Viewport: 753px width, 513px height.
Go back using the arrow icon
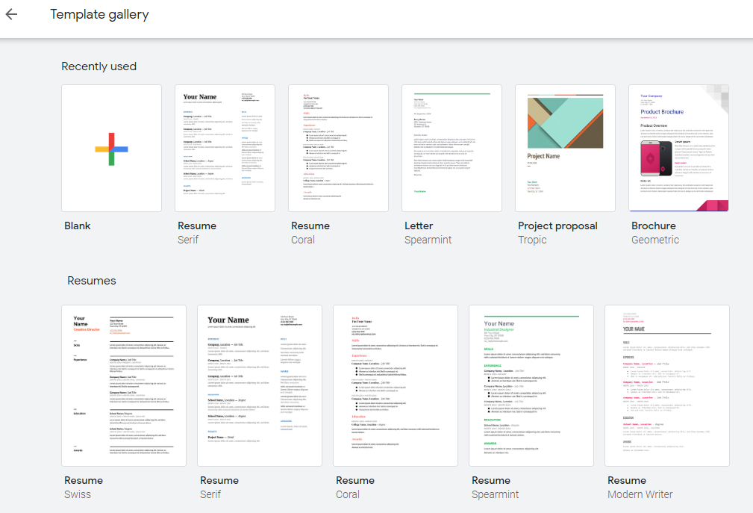coord(11,14)
